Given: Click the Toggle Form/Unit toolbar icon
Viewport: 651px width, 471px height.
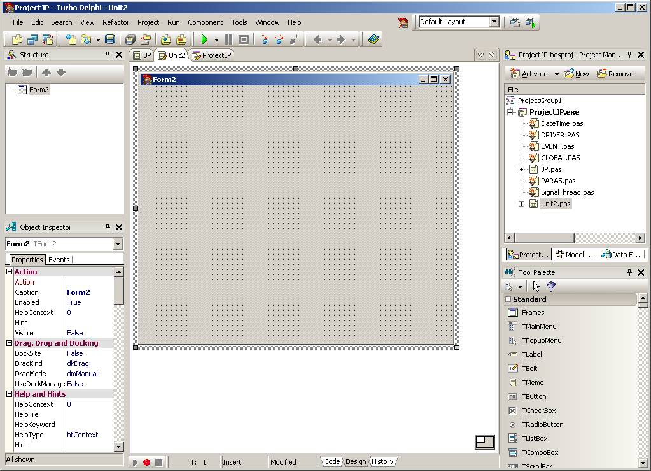Looking at the screenshot, I should click(x=48, y=39).
